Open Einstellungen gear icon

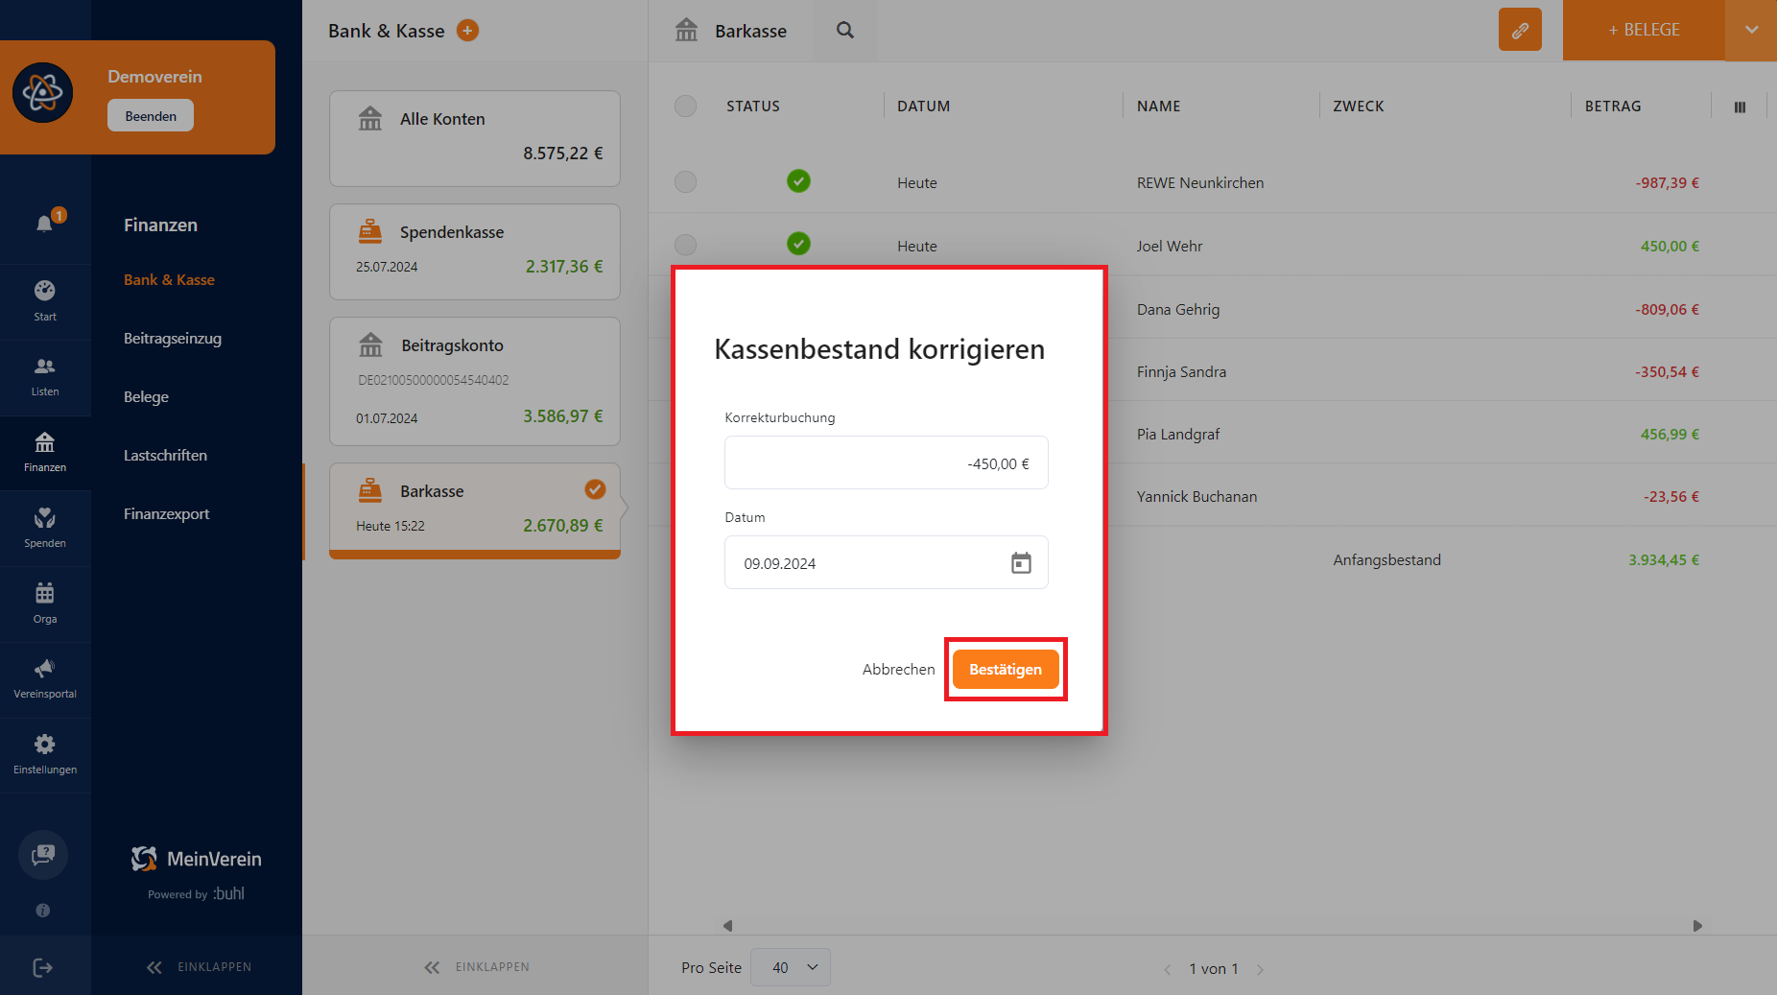45,745
